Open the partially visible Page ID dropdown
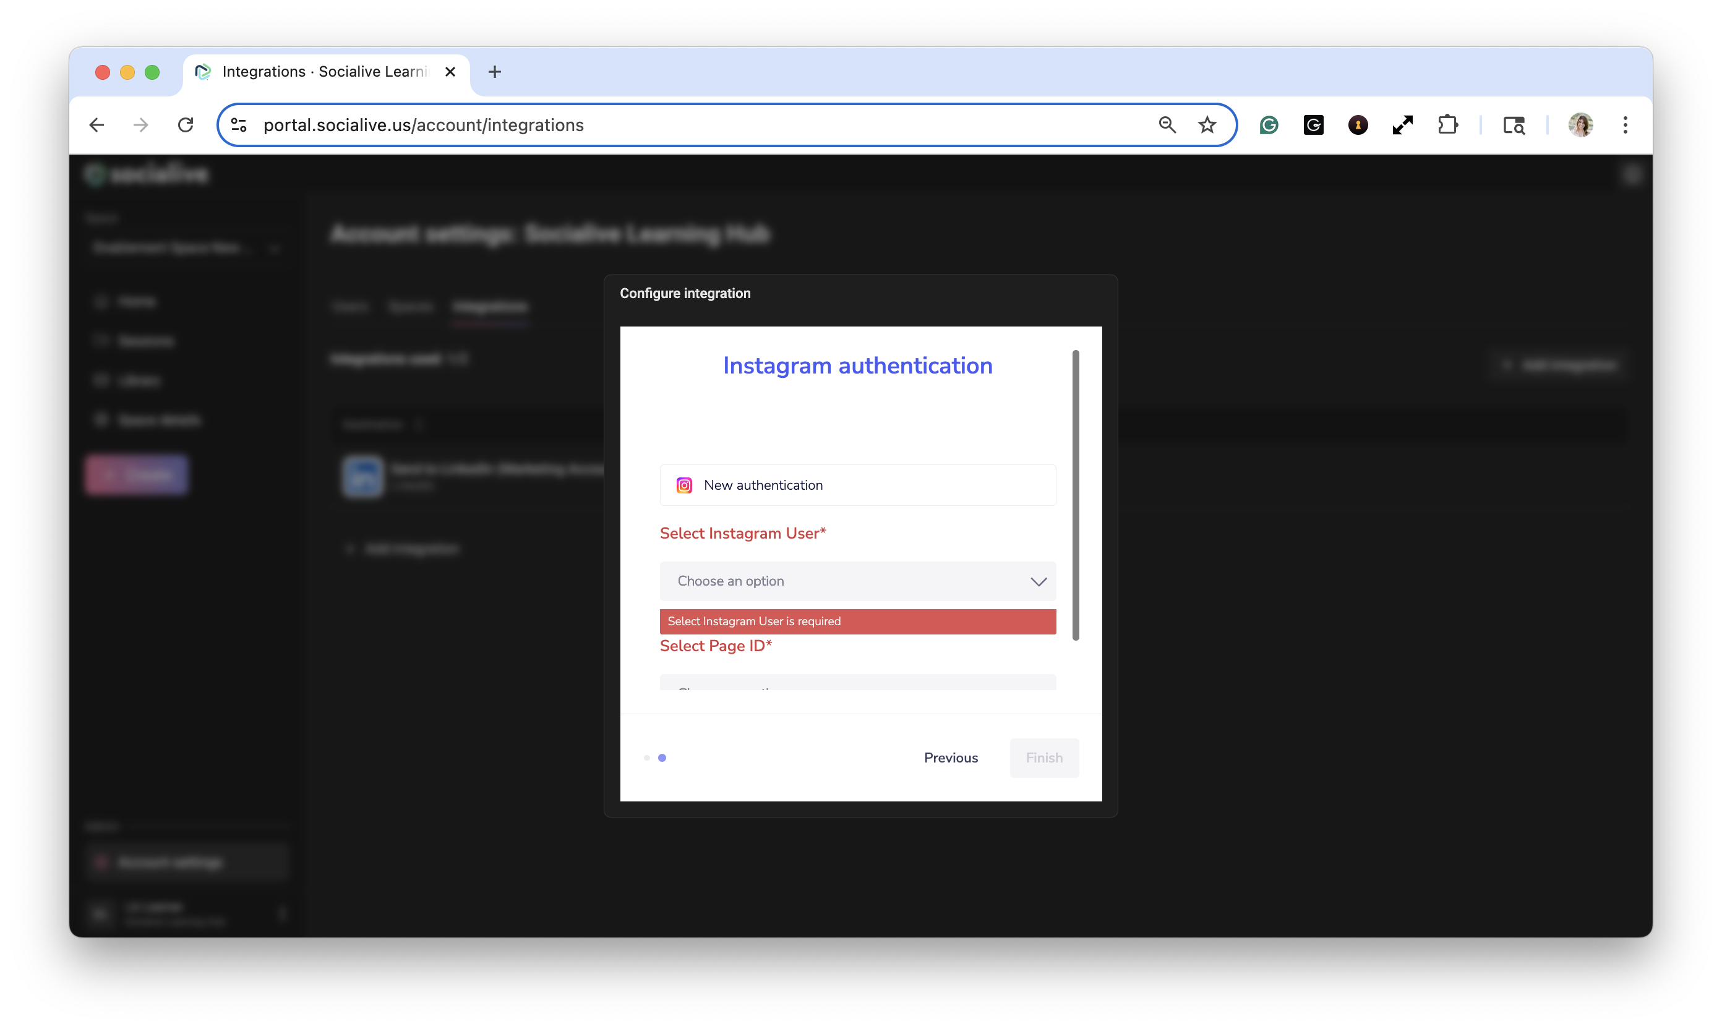This screenshot has width=1722, height=1029. point(857,682)
